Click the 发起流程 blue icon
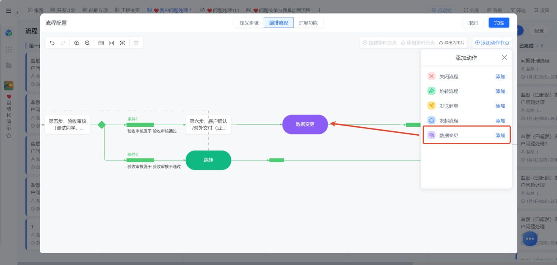557x265 pixels. coord(431,120)
